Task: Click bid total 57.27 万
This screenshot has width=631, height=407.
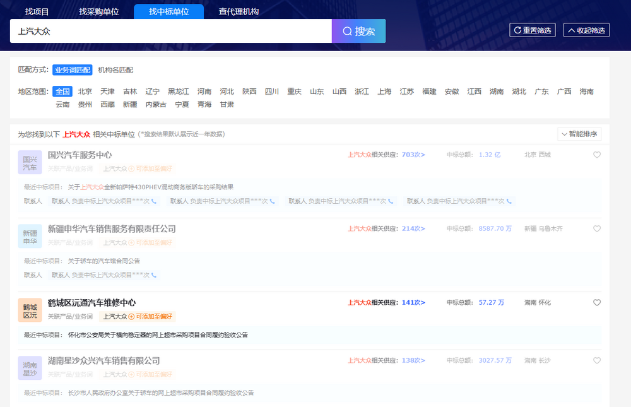Action: pos(492,302)
